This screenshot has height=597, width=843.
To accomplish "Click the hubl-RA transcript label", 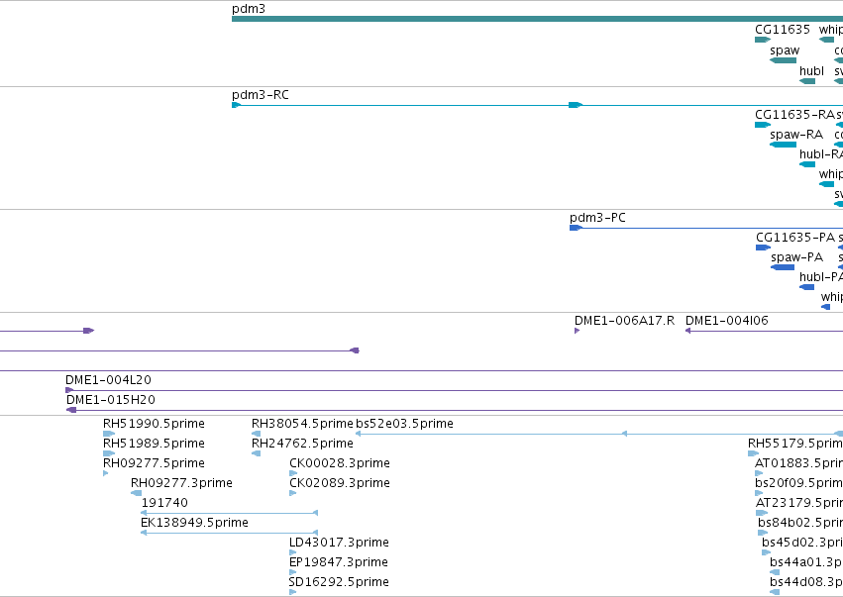I will [821, 154].
